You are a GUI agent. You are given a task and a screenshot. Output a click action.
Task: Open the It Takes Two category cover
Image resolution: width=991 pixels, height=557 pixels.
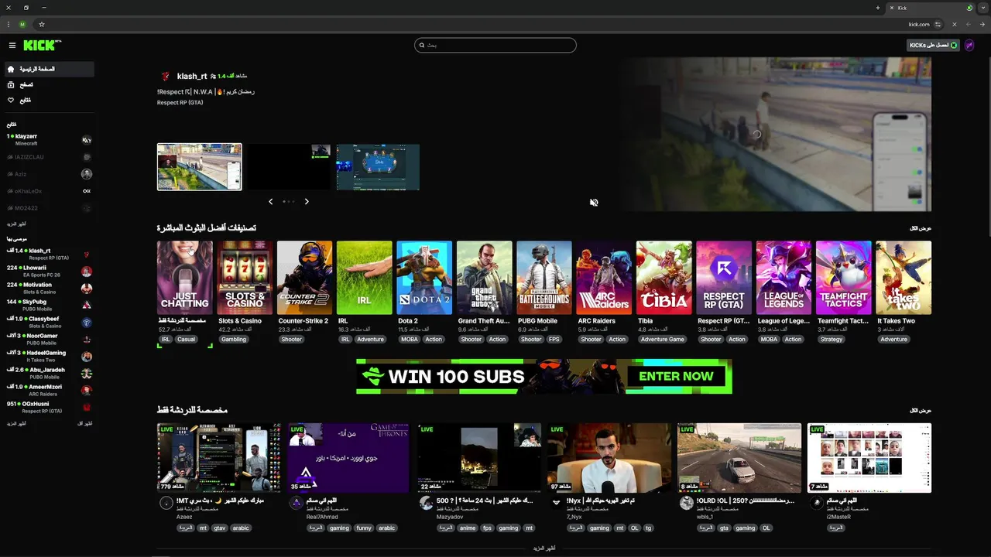904,278
